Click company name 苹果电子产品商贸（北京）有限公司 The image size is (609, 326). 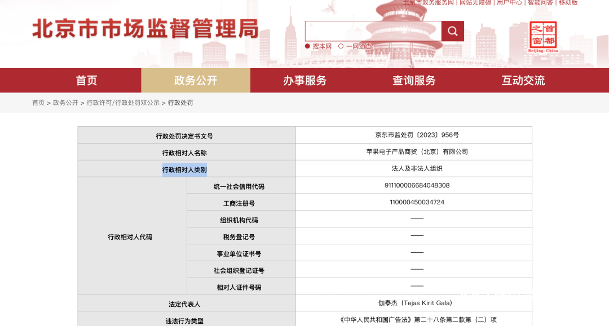click(417, 151)
